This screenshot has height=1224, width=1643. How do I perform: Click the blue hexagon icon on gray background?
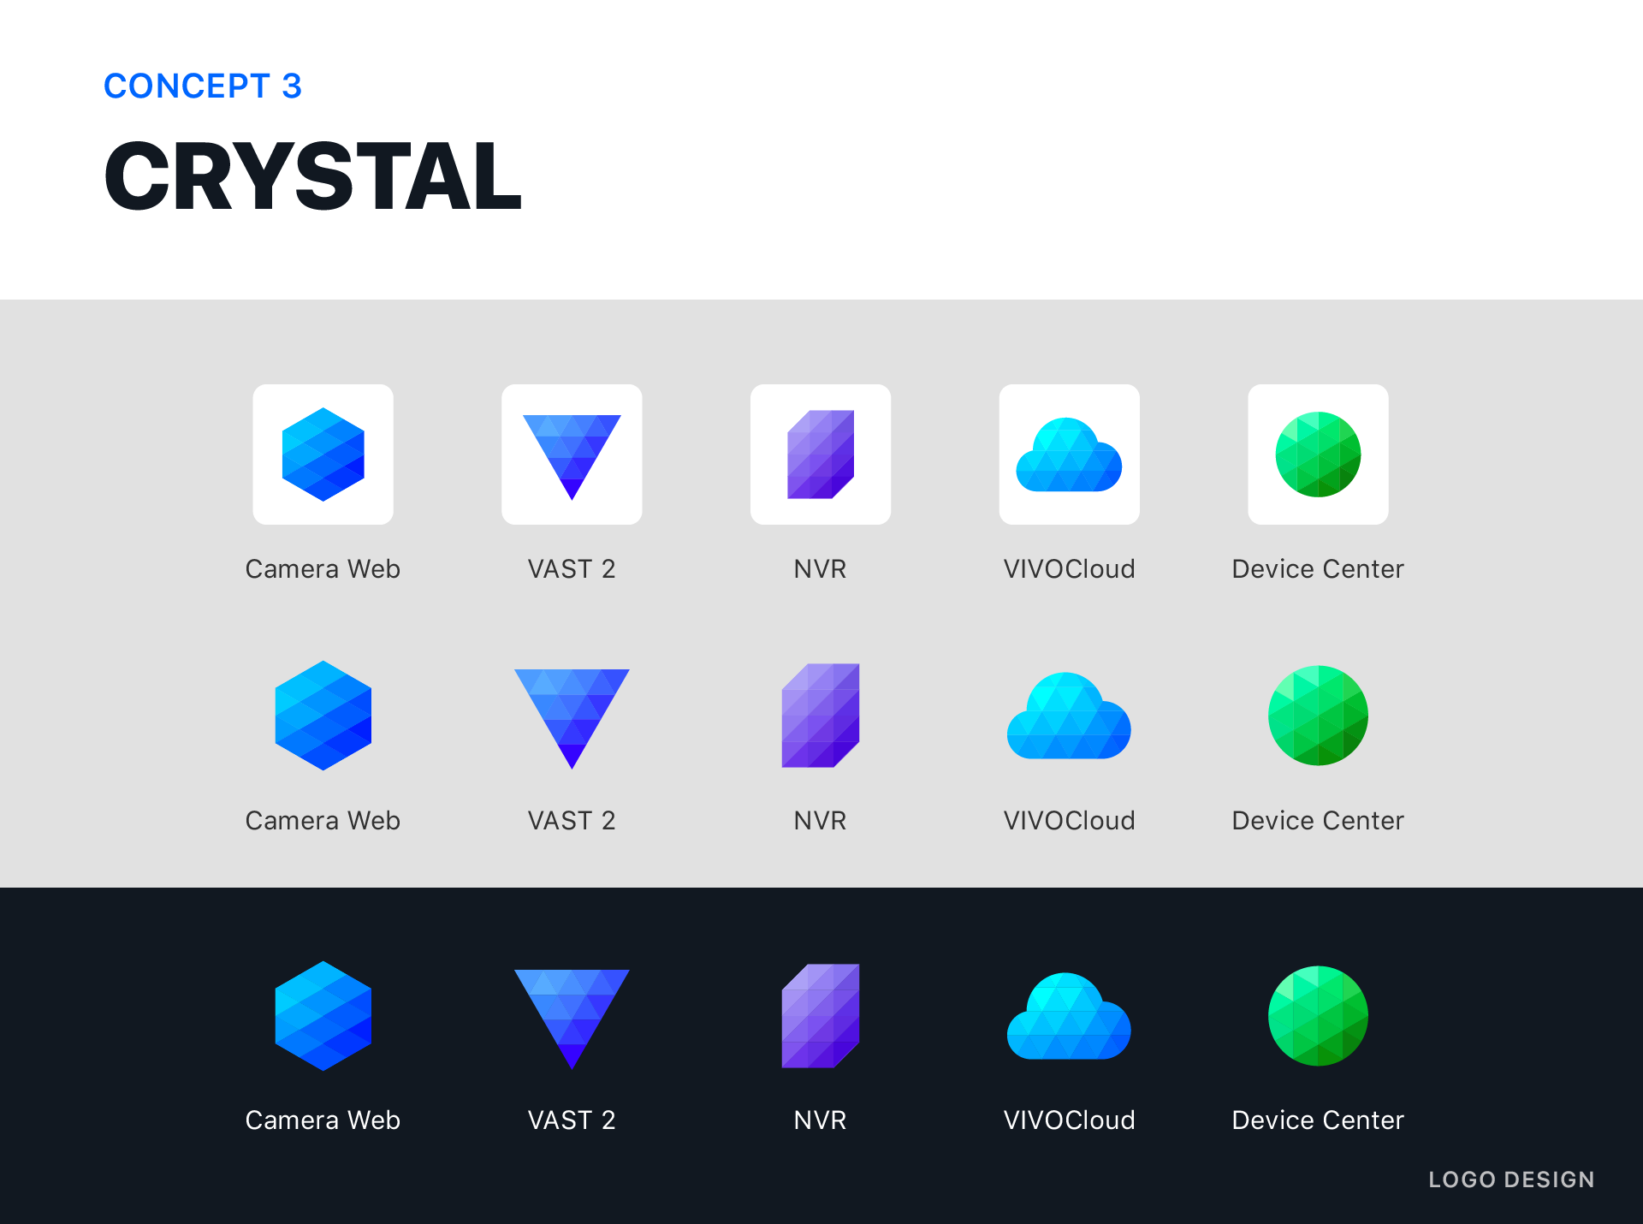click(323, 716)
